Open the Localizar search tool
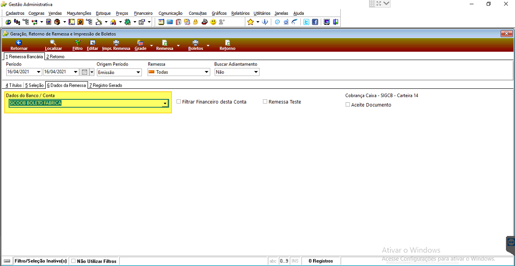Image resolution: width=515 pixels, height=266 pixels. pos(53,42)
